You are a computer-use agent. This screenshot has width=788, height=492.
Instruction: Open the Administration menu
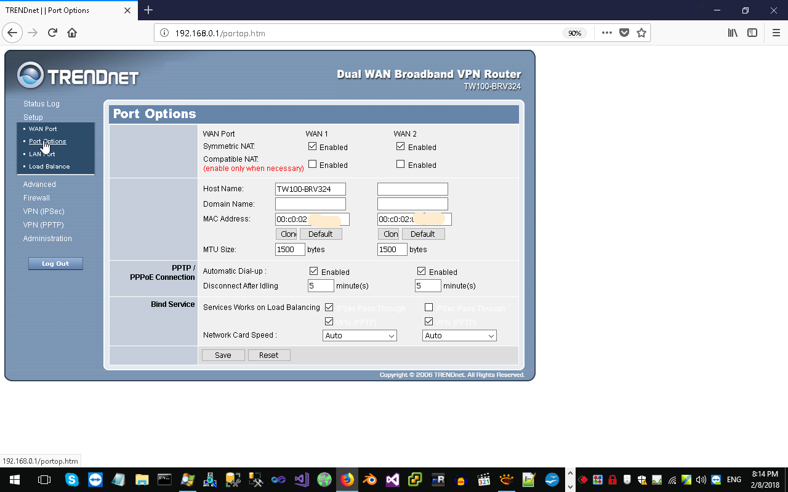pos(47,239)
